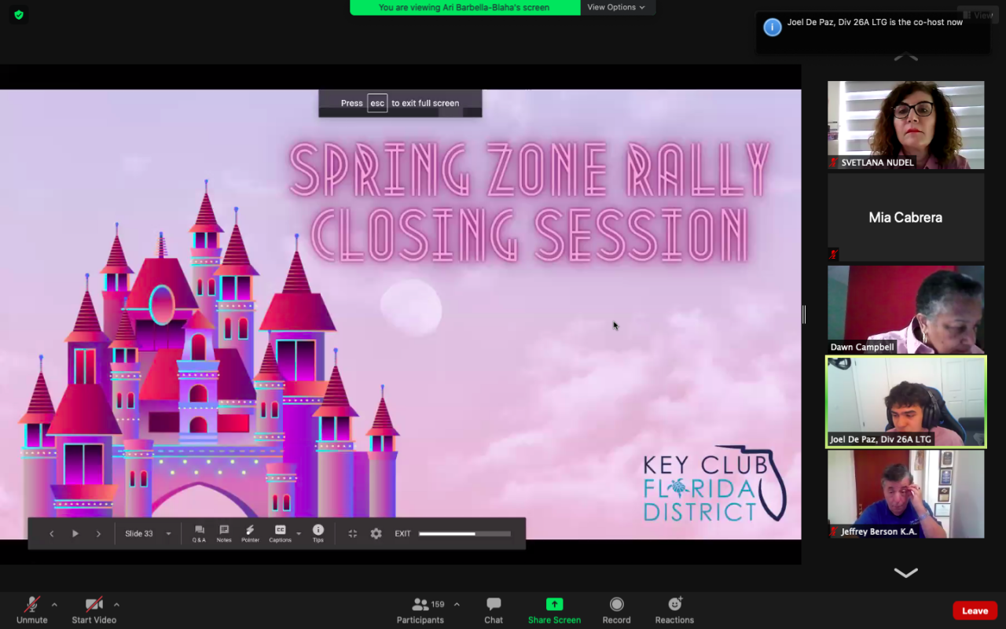This screenshot has width=1006, height=629.
Task: Go to the previous slide
Action: (x=52, y=534)
